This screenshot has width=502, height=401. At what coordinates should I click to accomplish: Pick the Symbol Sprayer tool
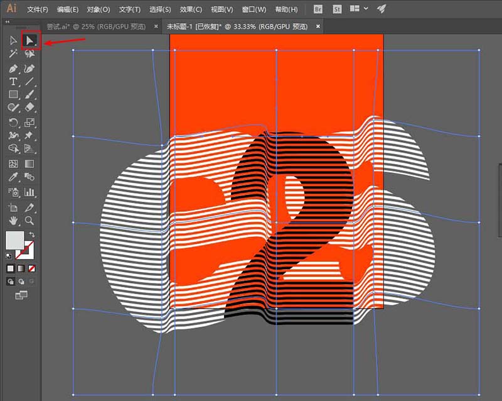(x=13, y=192)
